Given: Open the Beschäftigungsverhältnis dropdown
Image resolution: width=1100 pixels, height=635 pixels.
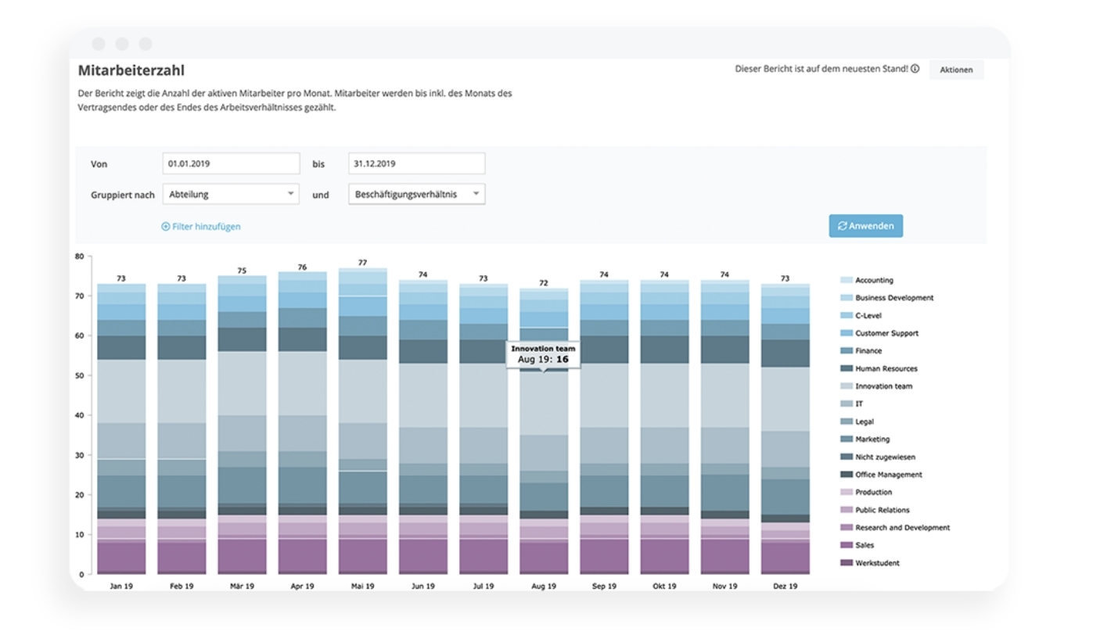Looking at the screenshot, I should (416, 194).
